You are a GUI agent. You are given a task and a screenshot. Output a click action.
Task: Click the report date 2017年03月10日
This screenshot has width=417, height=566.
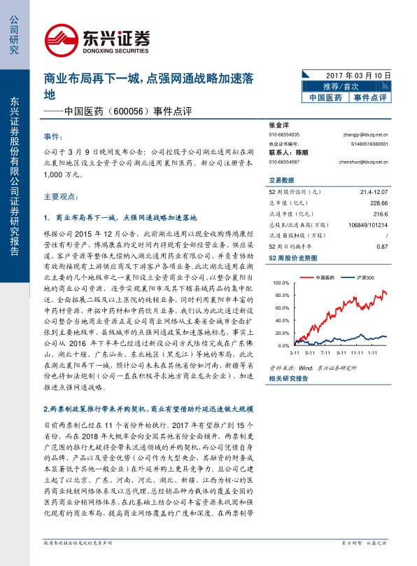tap(358, 76)
